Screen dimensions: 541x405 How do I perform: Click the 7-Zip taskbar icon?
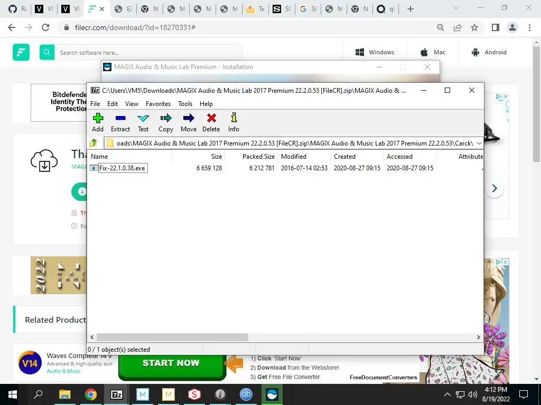(117, 394)
